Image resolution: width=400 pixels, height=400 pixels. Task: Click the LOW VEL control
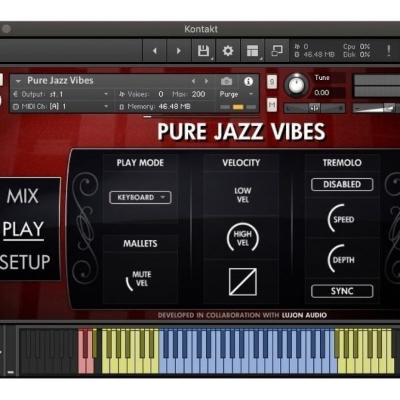(x=243, y=195)
